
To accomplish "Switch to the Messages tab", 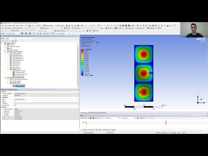I will 99,130.
